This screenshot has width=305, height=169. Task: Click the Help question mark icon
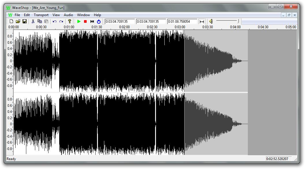(x=70, y=21)
